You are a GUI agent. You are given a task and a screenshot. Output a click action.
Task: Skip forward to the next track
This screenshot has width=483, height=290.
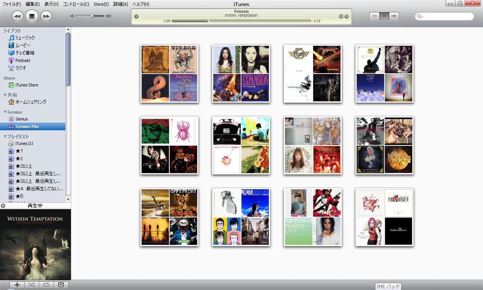(46, 16)
